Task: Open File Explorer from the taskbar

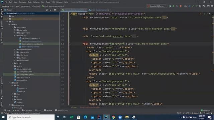Action: (127, 117)
